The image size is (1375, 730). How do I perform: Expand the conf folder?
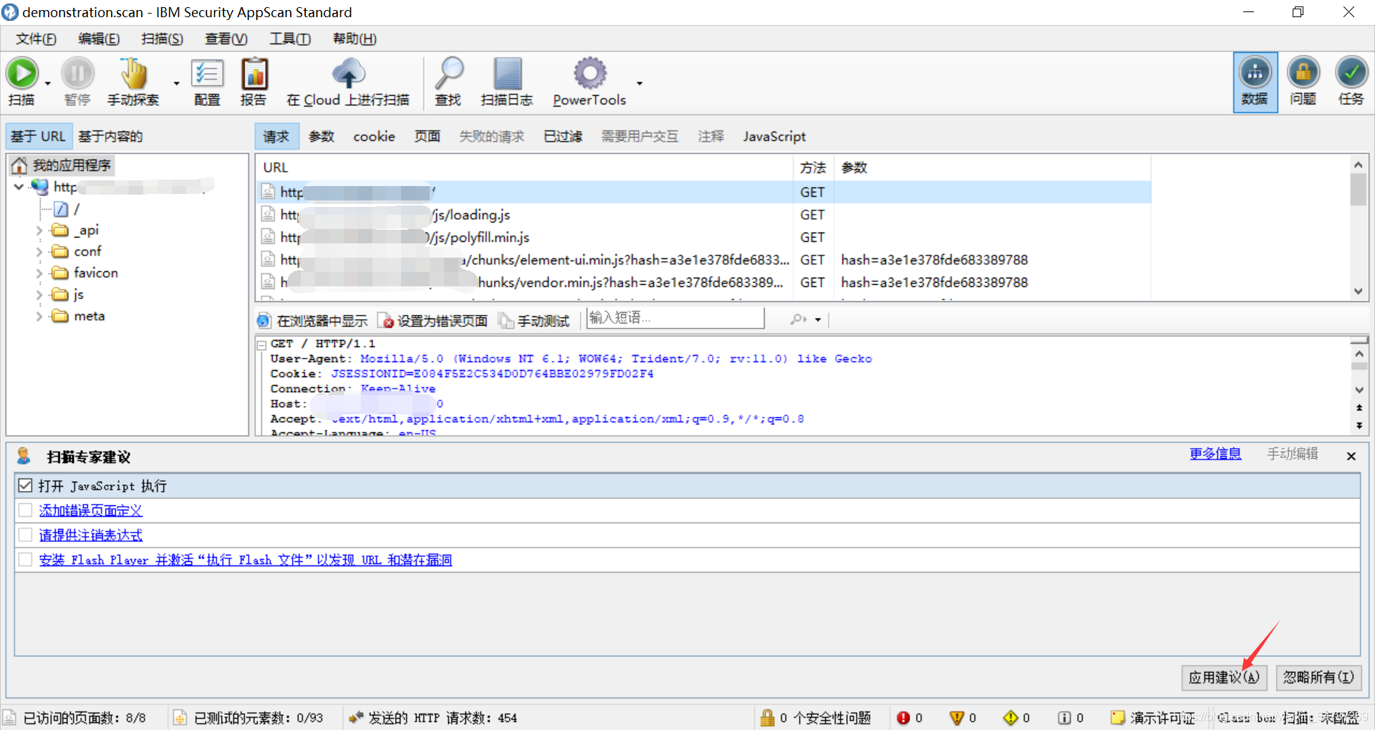[x=39, y=252]
